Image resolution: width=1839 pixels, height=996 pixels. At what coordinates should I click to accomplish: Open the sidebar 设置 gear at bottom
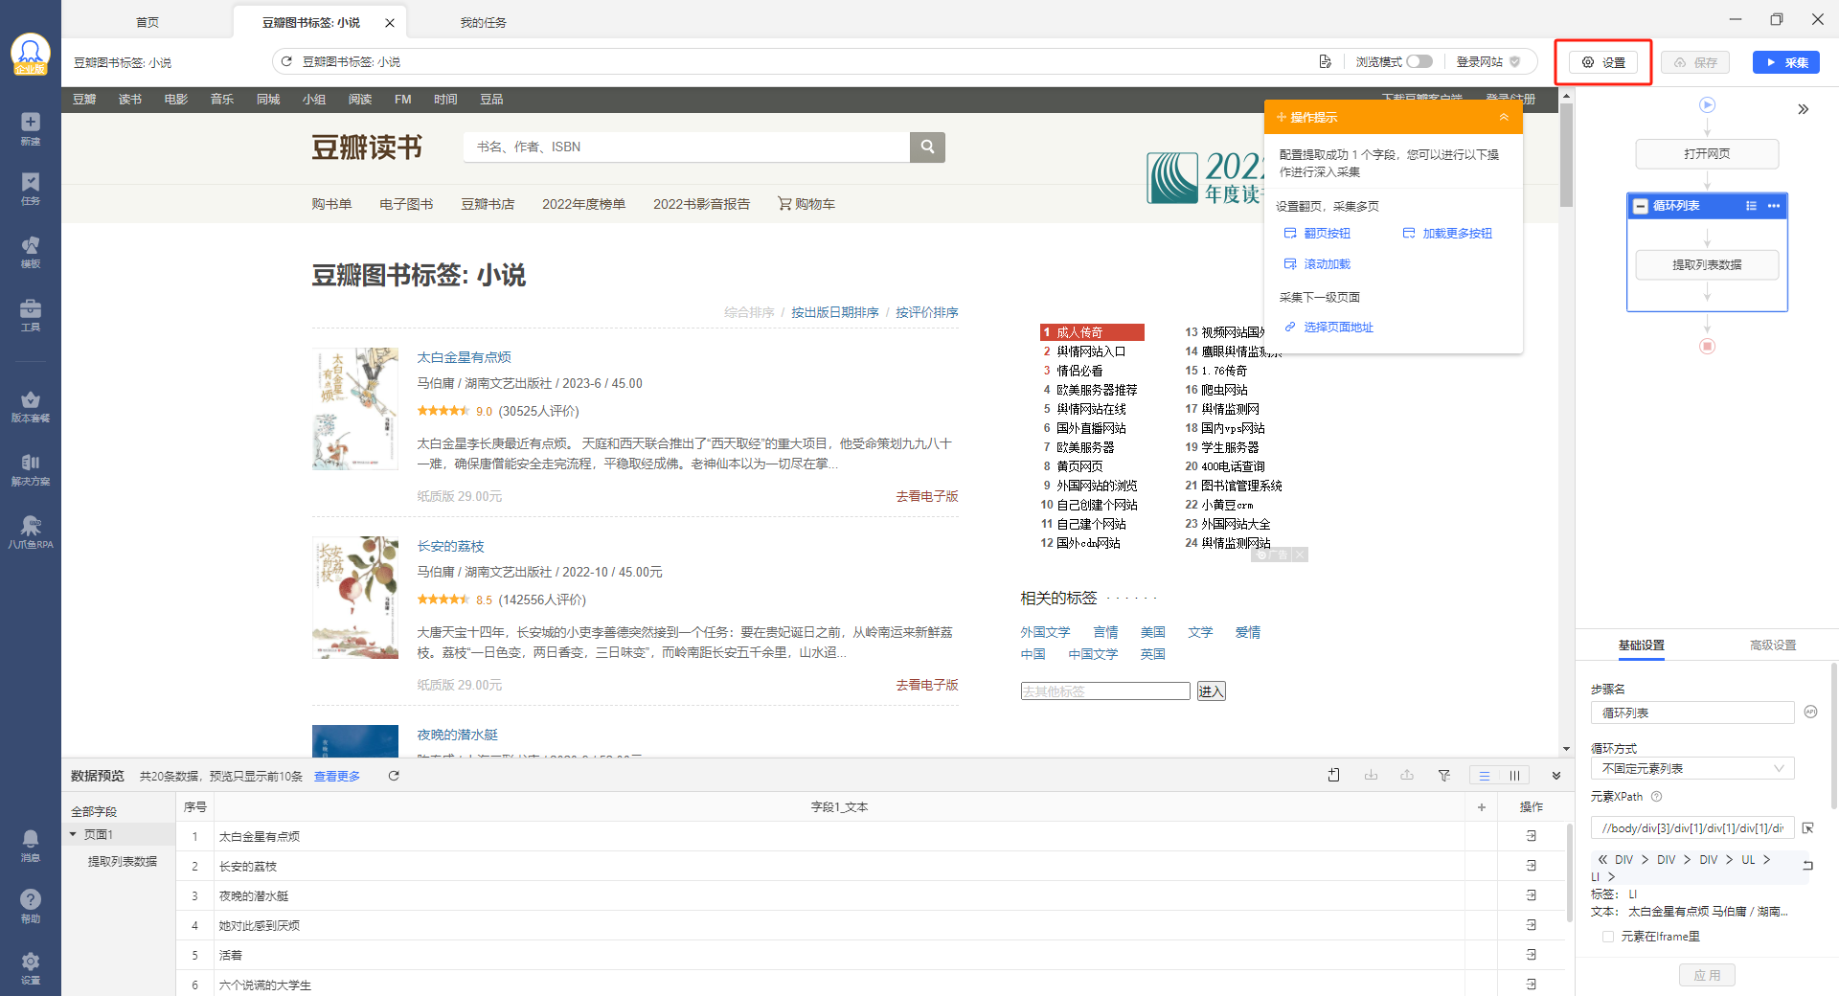pos(31,967)
